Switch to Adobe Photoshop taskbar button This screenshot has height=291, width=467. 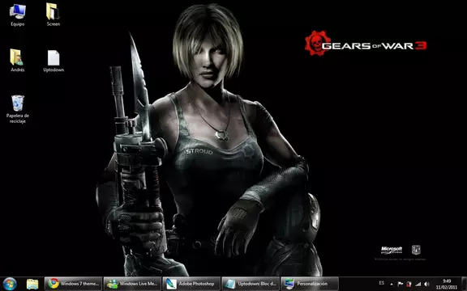[191, 284]
